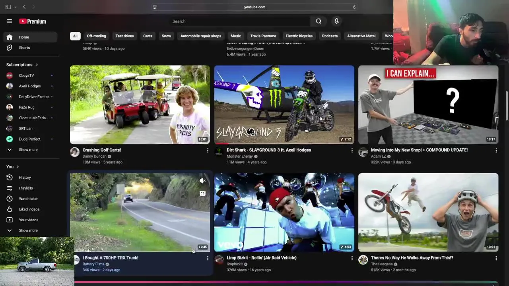Open options menu for Moving Into My New Shop video

[496, 151]
